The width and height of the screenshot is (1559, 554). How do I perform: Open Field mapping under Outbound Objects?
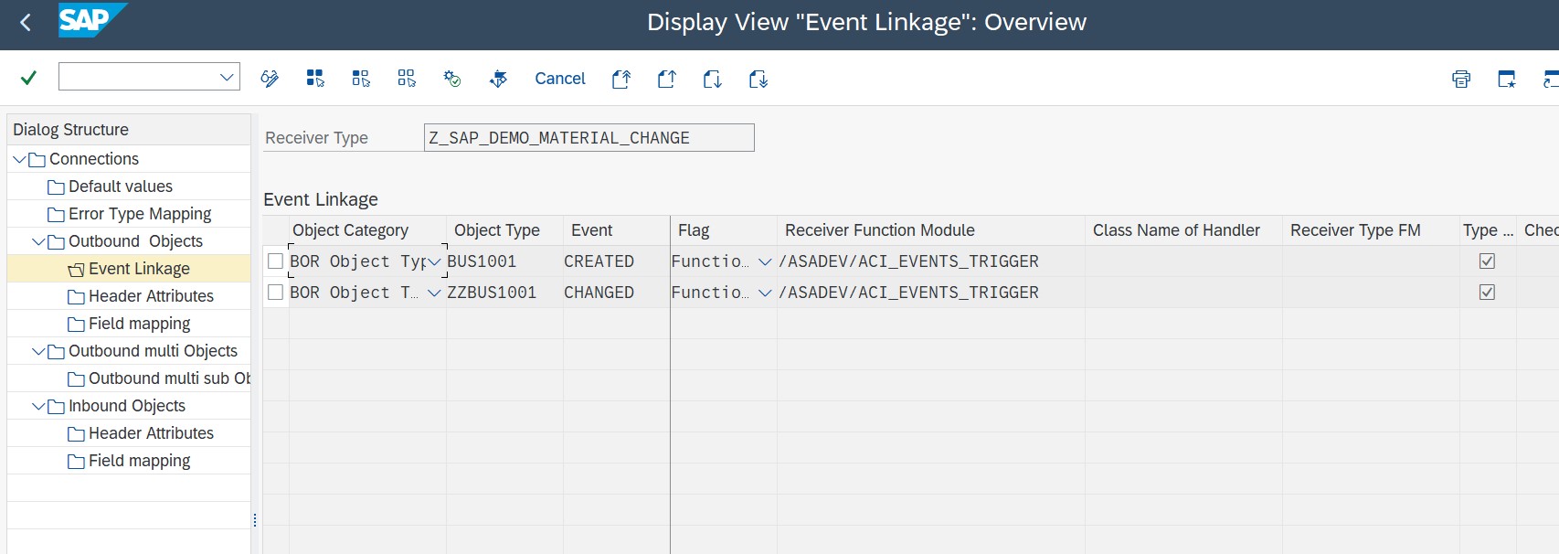130,324
